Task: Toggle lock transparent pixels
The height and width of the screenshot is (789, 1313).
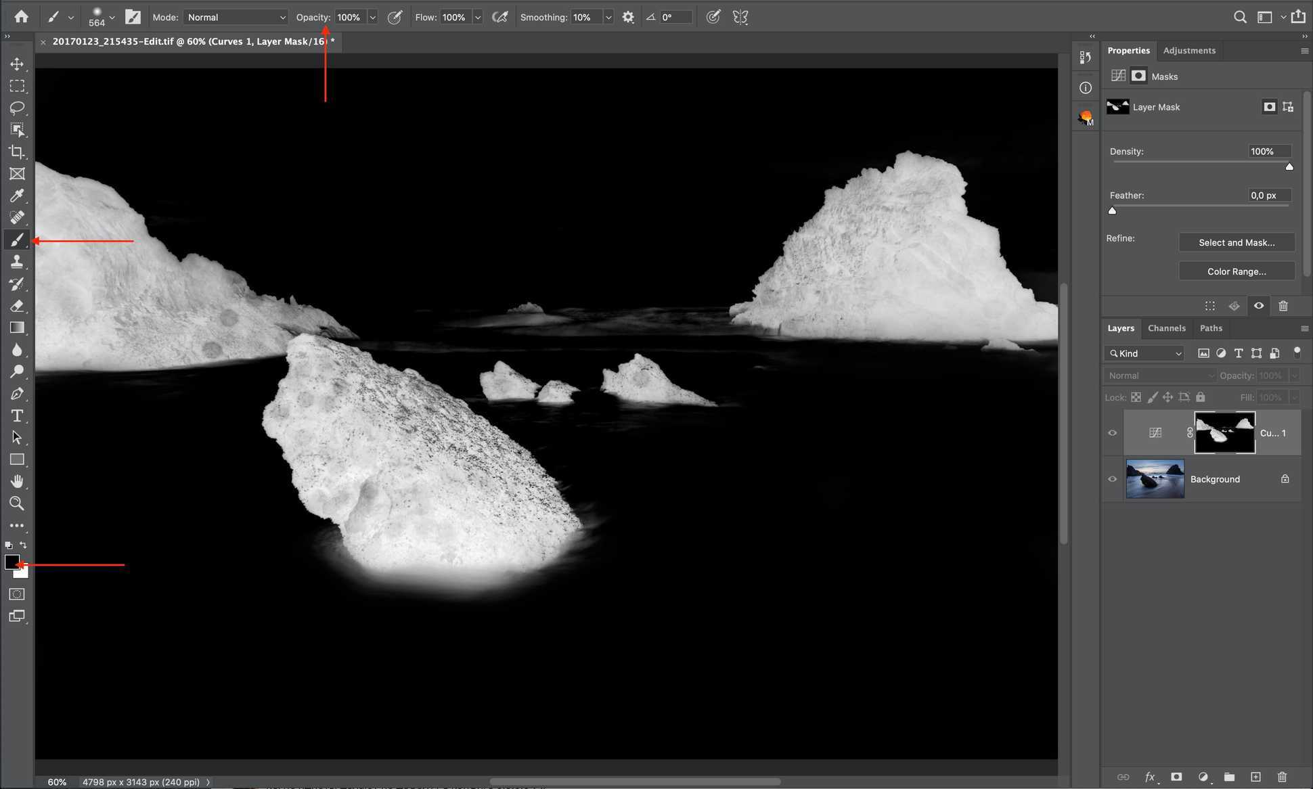Action: pos(1136,397)
